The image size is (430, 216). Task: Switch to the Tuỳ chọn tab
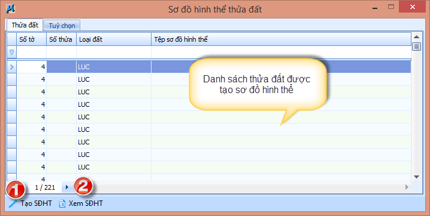[62, 26]
